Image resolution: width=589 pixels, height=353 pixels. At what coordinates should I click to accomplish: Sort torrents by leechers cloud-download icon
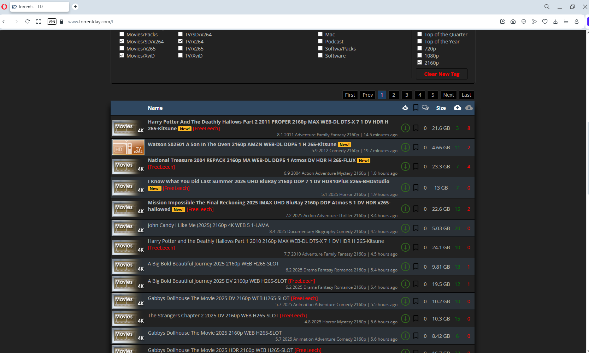click(469, 108)
